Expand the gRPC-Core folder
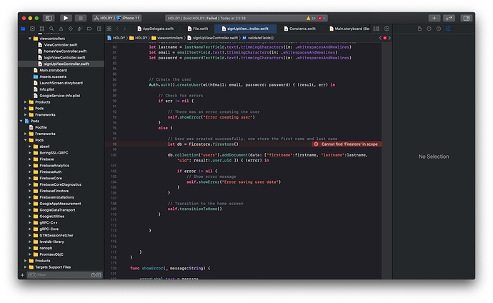 tap(30, 229)
